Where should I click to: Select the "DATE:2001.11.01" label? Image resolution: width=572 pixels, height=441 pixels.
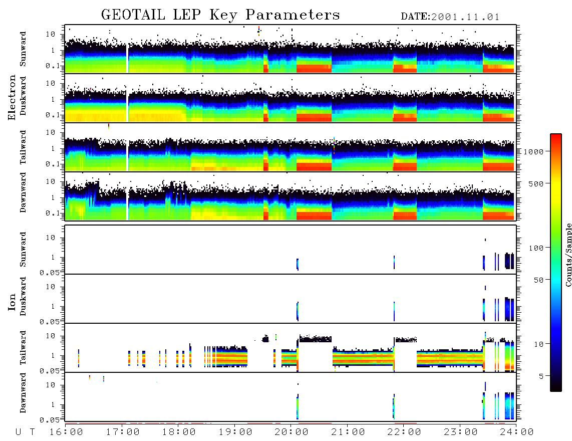(450, 17)
